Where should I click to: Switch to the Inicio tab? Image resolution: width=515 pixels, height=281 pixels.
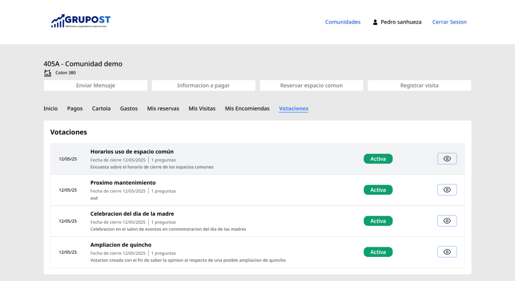(x=50, y=109)
